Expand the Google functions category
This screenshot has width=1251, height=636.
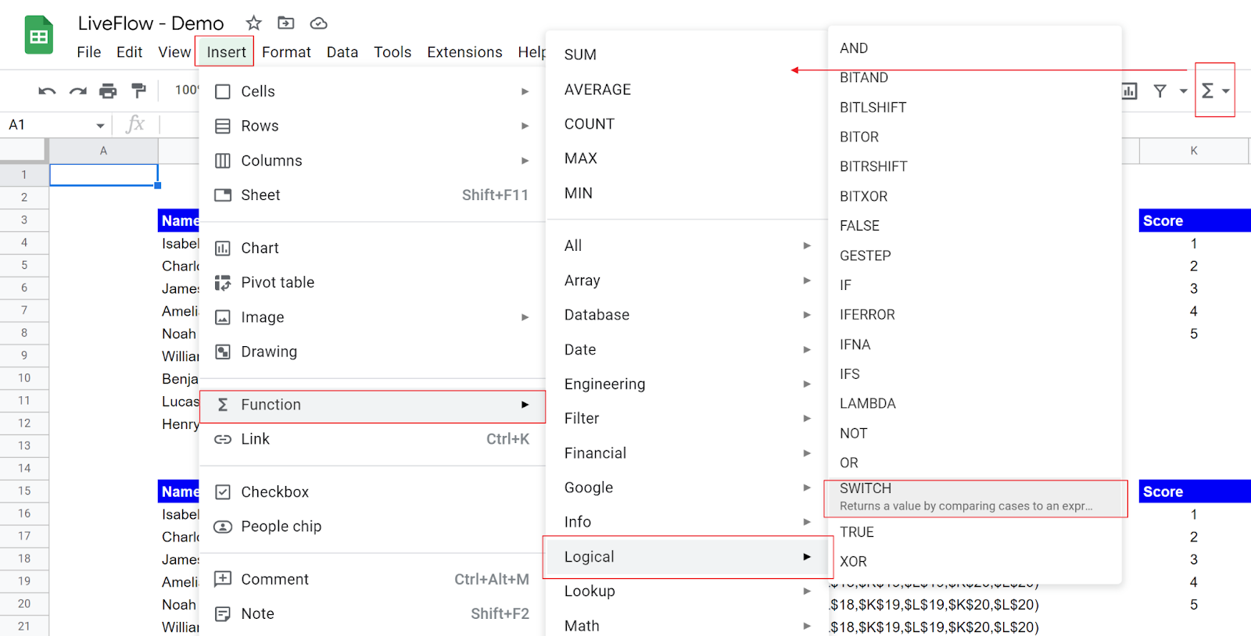click(x=686, y=488)
